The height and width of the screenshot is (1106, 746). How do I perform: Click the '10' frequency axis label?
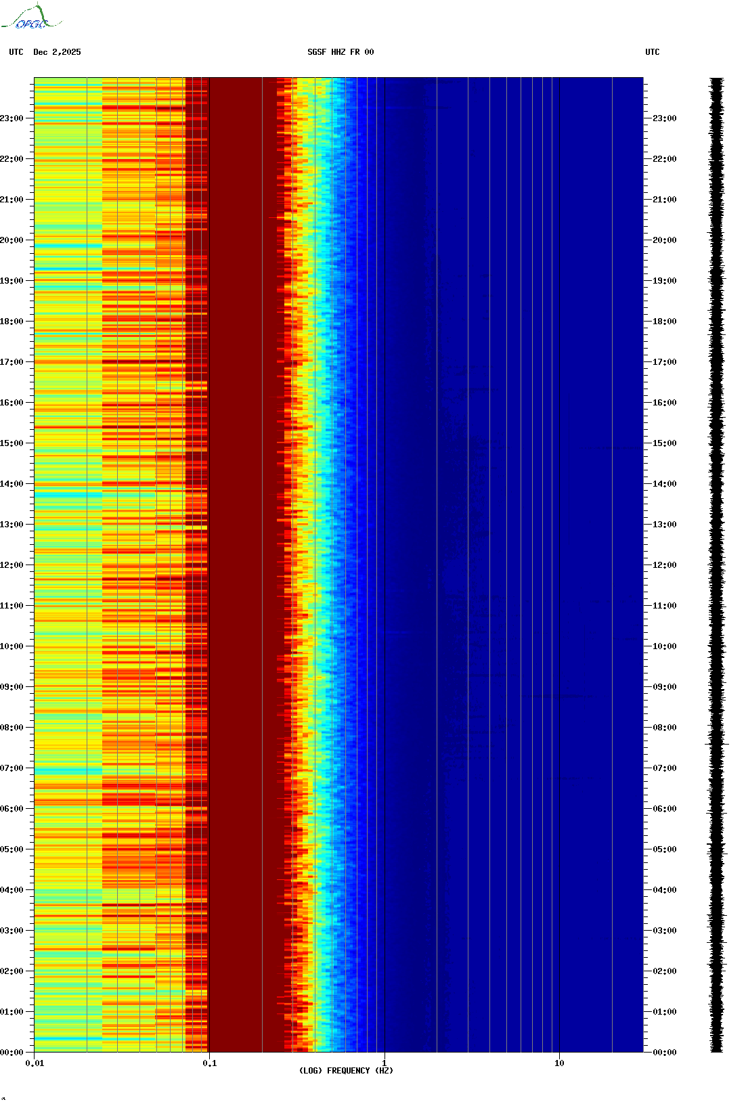tap(559, 1063)
